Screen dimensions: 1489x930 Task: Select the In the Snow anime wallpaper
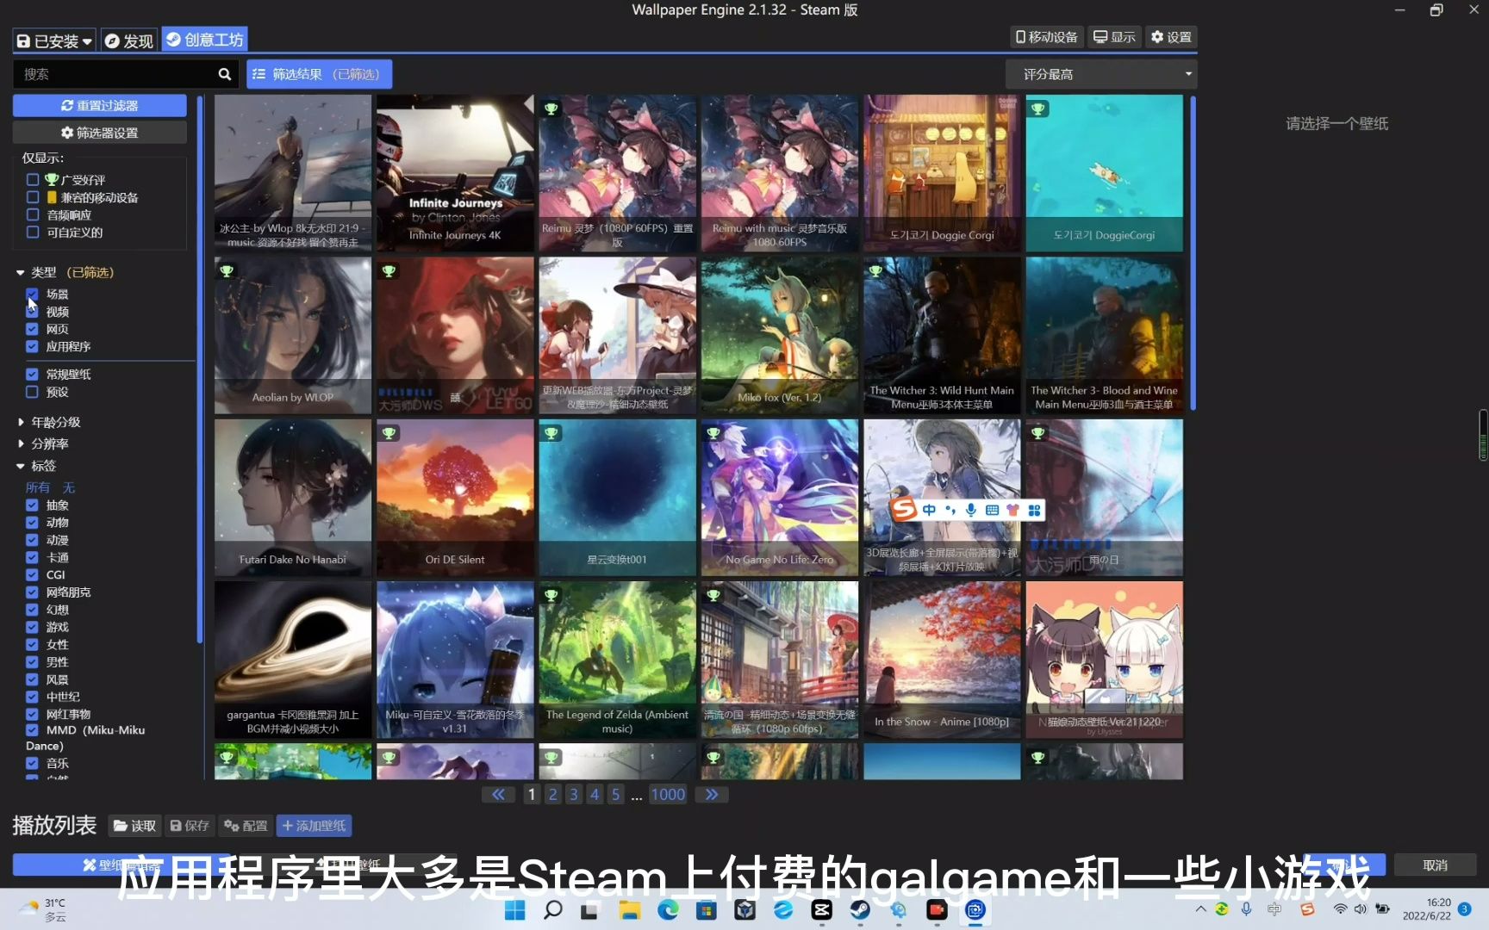click(x=942, y=660)
